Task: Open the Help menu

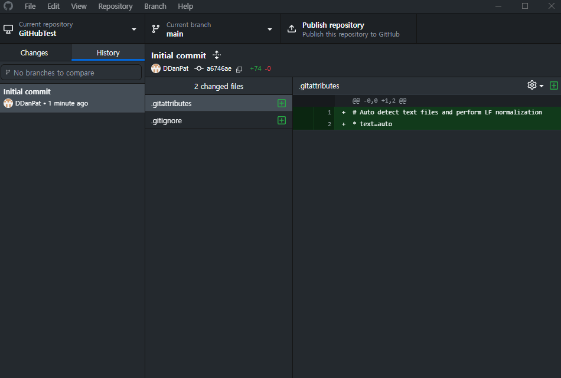Action: tap(185, 6)
